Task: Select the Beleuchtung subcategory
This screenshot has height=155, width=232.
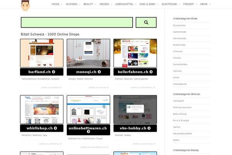Action: coord(180,114)
